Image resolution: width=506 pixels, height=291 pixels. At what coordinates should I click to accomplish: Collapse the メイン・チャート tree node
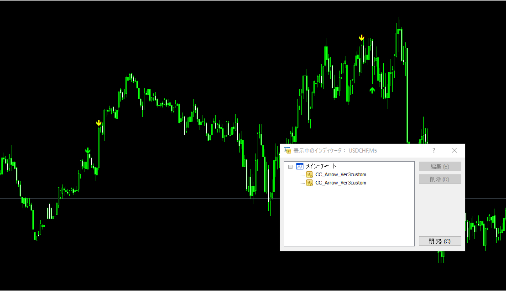pyautogui.click(x=291, y=167)
